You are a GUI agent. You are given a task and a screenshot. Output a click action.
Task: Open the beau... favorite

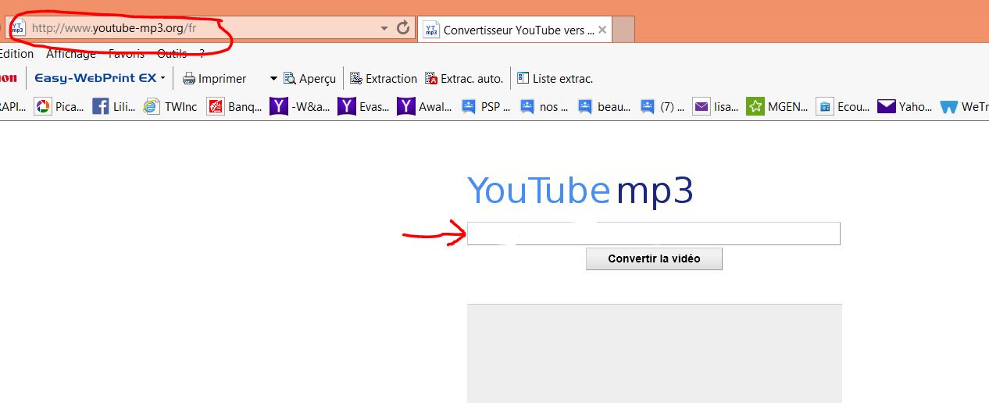click(604, 106)
